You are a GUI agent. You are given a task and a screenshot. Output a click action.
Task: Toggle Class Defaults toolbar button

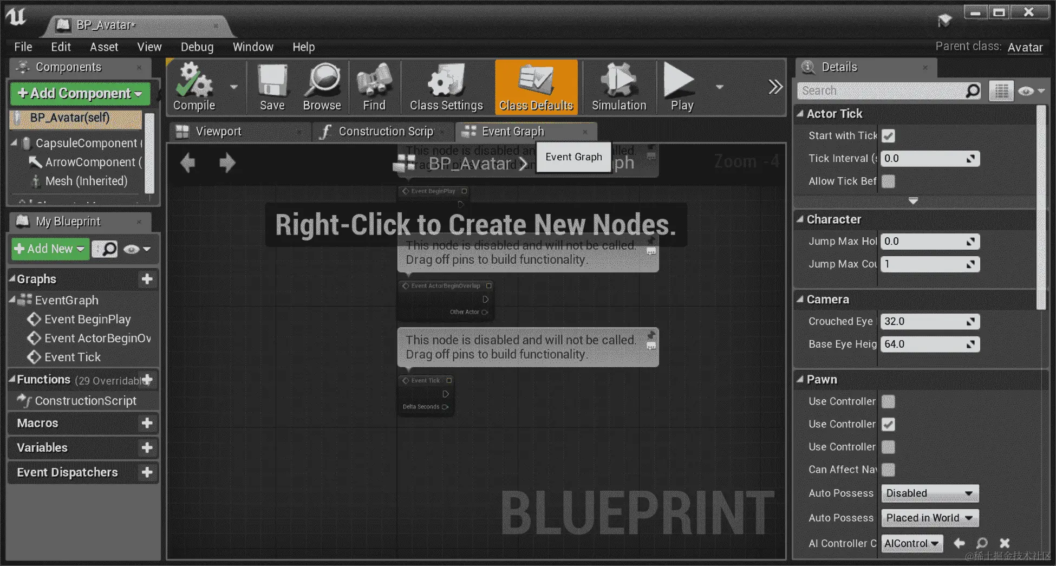(x=536, y=87)
